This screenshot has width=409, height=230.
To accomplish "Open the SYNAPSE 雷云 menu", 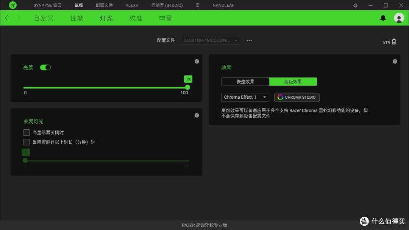I will pyautogui.click(x=47, y=5).
